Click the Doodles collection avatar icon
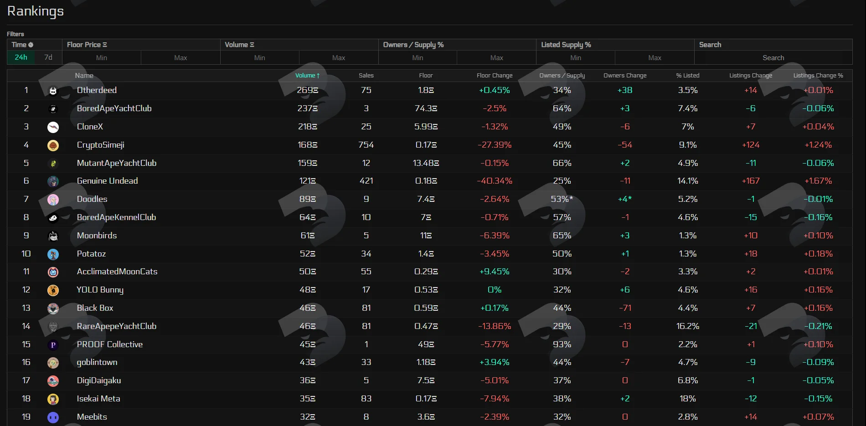This screenshot has width=866, height=426. [x=53, y=200]
